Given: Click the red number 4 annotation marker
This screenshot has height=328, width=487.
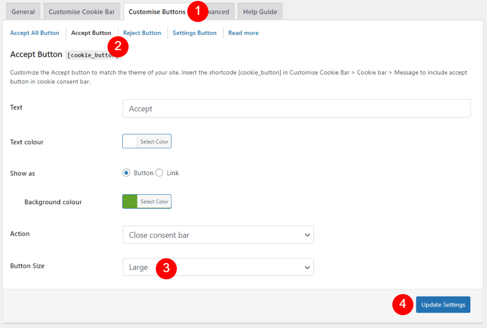Looking at the screenshot, I should pyautogui.click(x=403, y=304).
